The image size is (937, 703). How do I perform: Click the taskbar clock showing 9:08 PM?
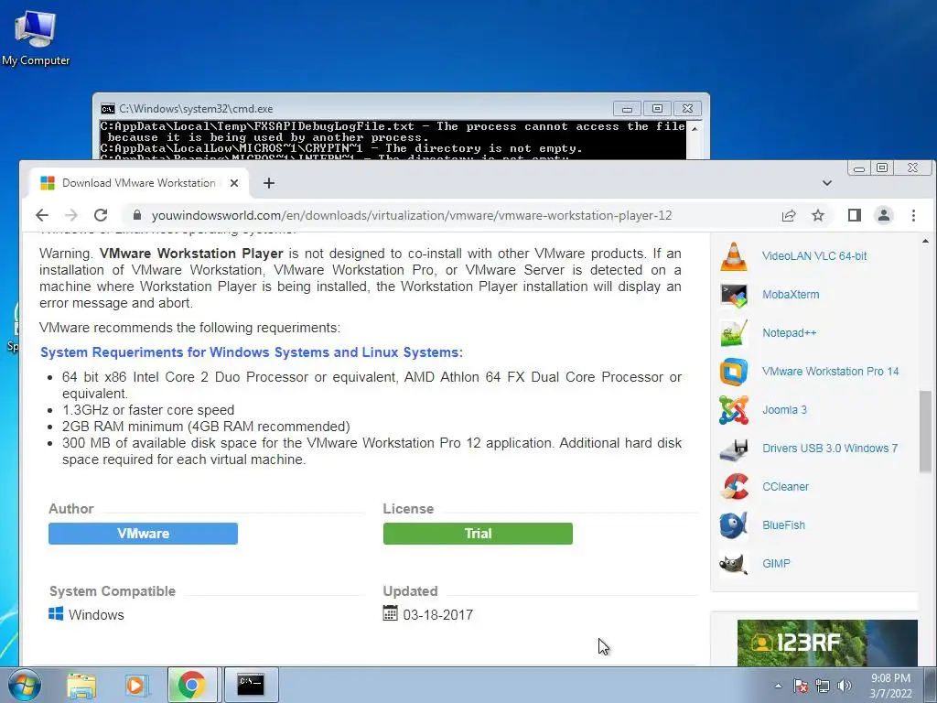890,686
